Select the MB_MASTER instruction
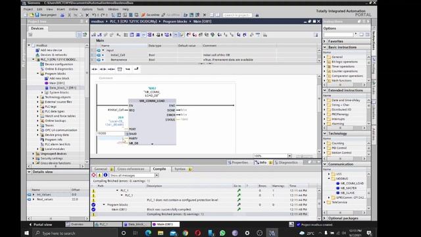 (x=348, y=188)
